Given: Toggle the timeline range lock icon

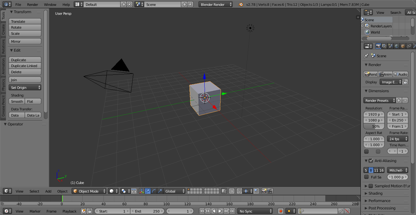Looking at the screenshot, I should 90,211.
